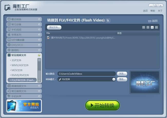Click the File column header
This screenshot has width=167, height=118.
81,33
